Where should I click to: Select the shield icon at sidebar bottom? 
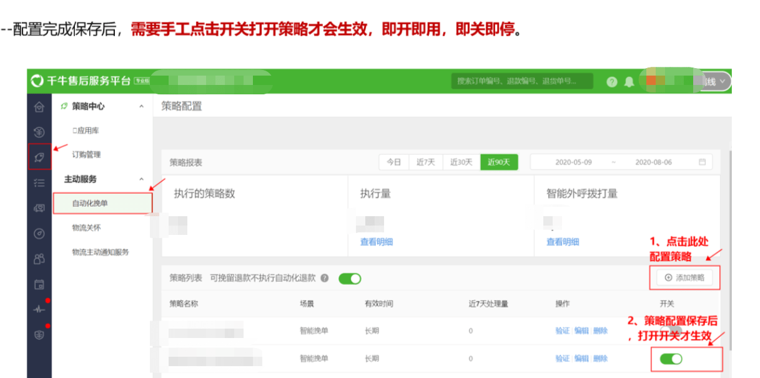click(x=39, y=335)
